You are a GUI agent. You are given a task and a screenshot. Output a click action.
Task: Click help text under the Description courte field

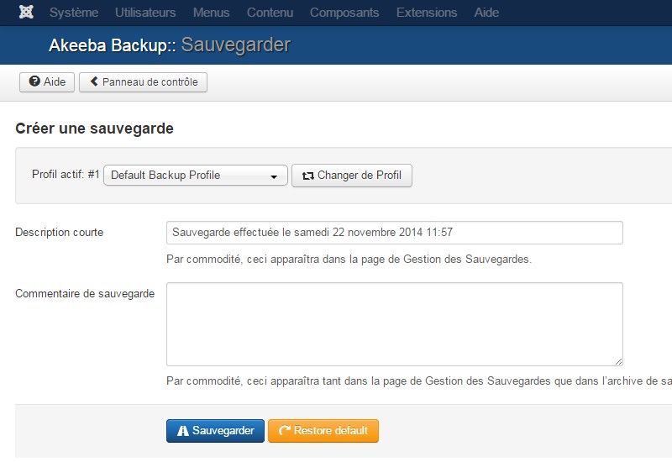(349, 260)
